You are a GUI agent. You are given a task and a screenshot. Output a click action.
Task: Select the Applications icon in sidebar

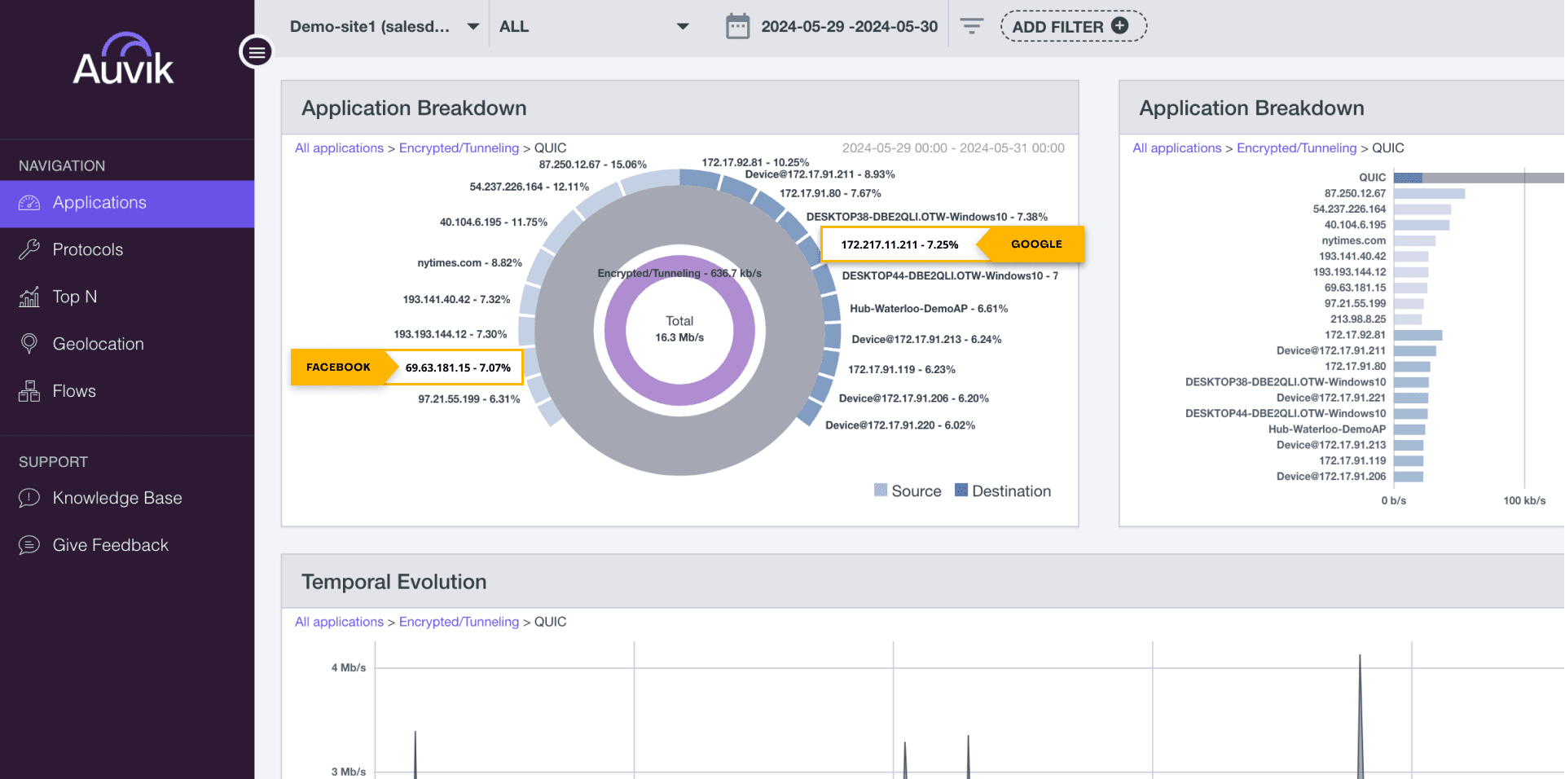tap(29, 203)
